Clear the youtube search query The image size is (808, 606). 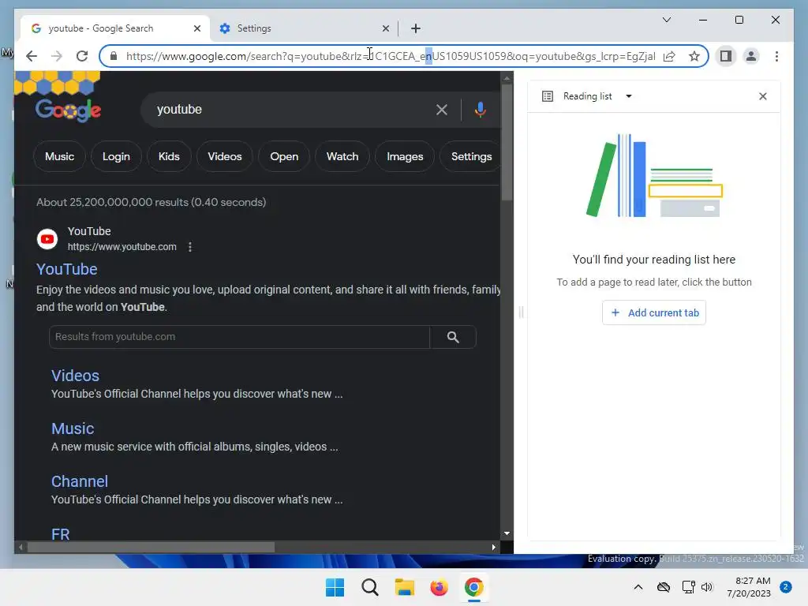[x=442, y=110]
